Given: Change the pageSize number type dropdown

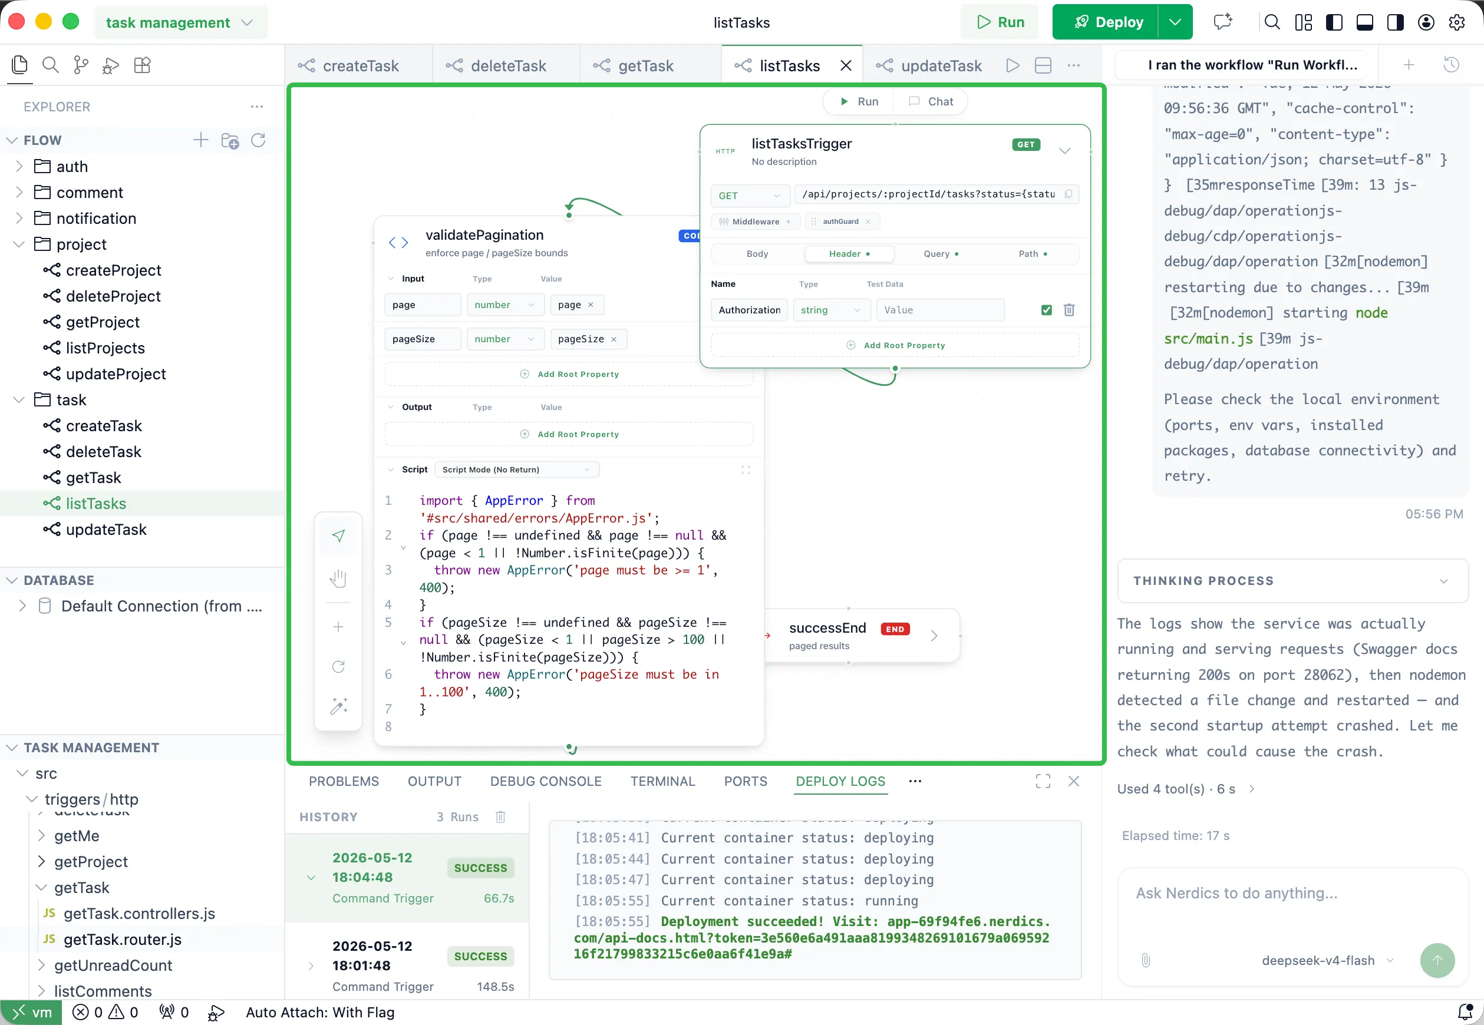Looking at the screenshot, I should 505,339.
